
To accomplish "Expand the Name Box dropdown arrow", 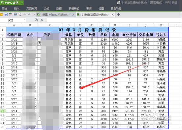I will 25,20.
